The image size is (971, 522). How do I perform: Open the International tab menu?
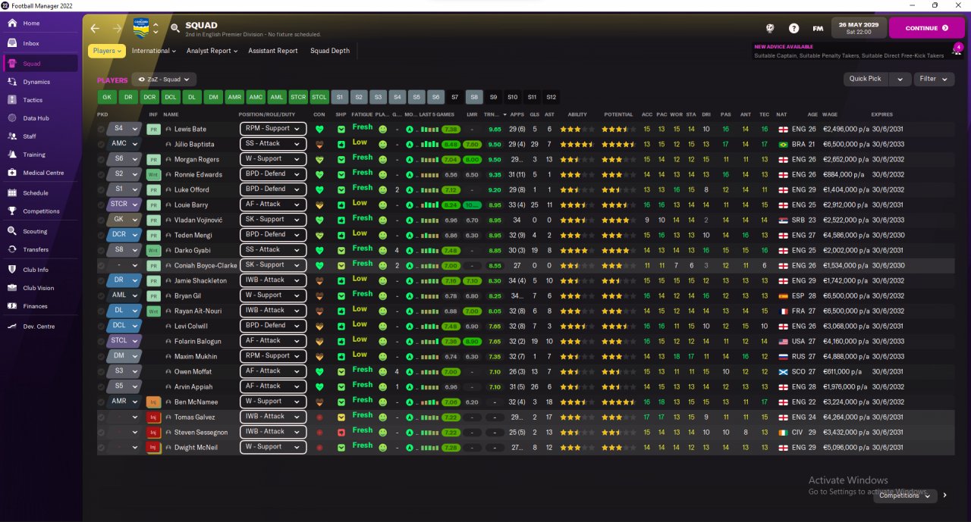coord(154,51)
